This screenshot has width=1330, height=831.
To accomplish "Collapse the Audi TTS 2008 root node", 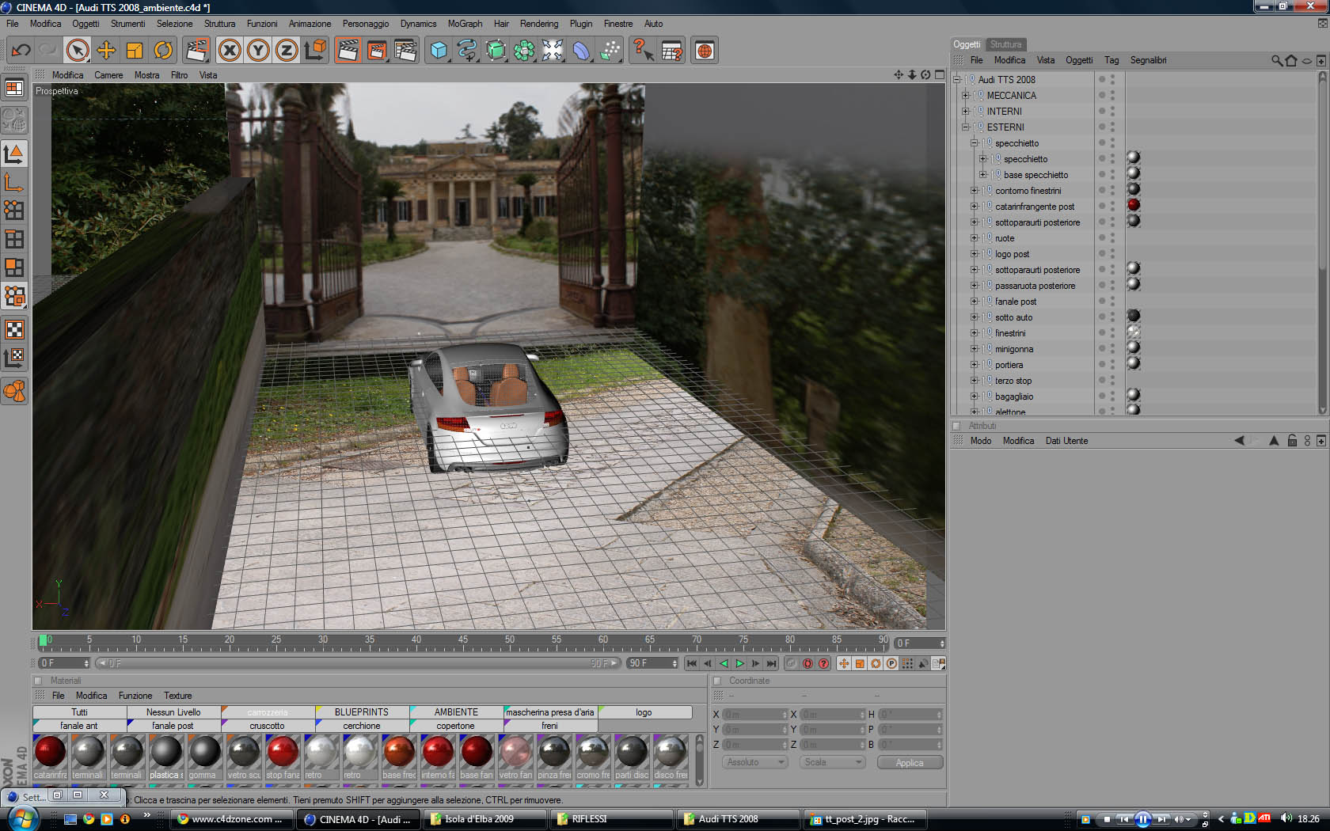I will coord(956,80).
